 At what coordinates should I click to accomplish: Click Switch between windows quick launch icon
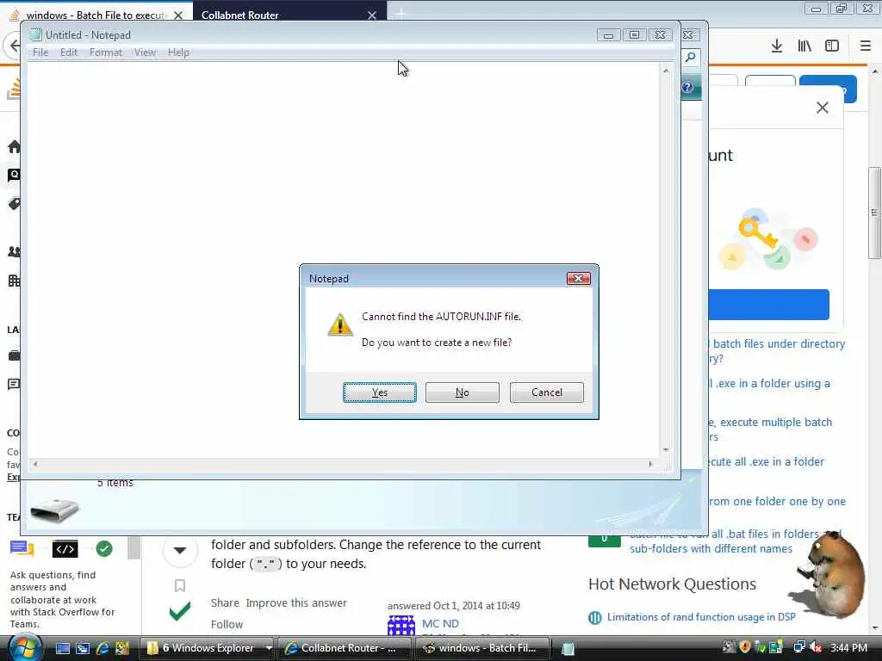[83, 648]
